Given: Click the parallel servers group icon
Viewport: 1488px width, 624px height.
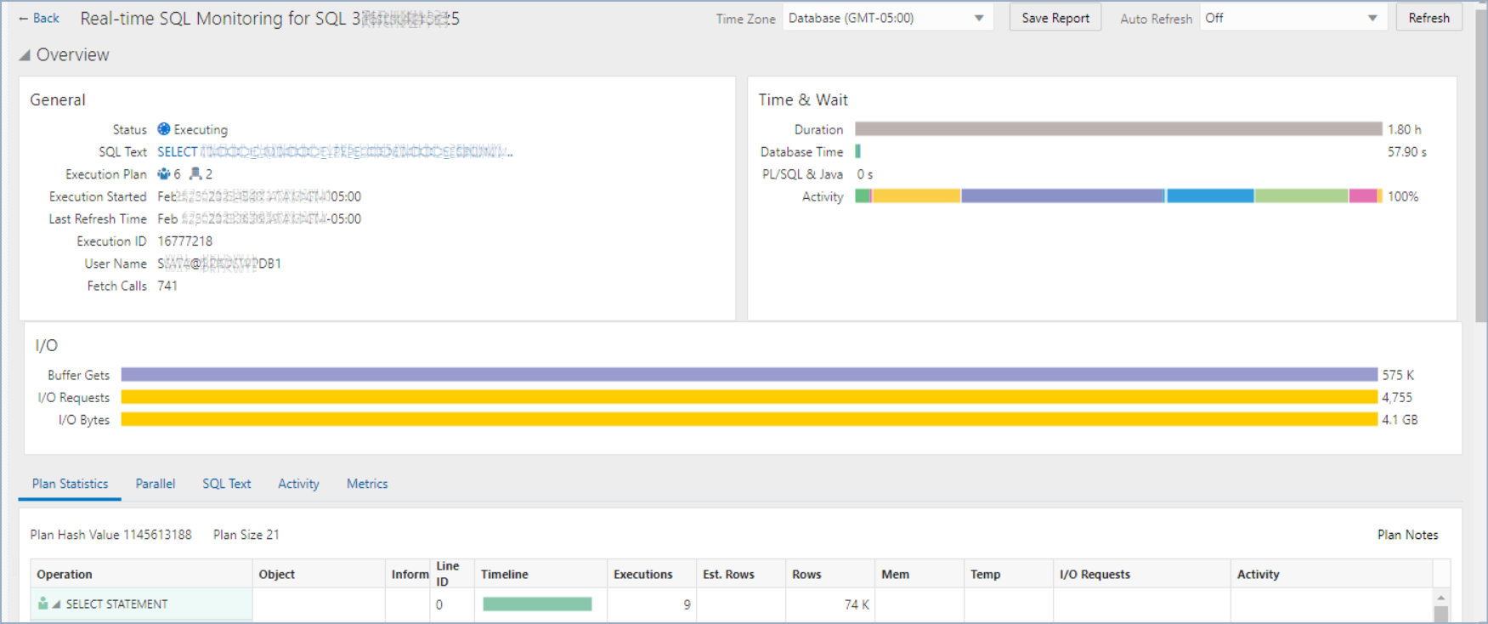Looking at the screenshot, I should tap(164, 174).
